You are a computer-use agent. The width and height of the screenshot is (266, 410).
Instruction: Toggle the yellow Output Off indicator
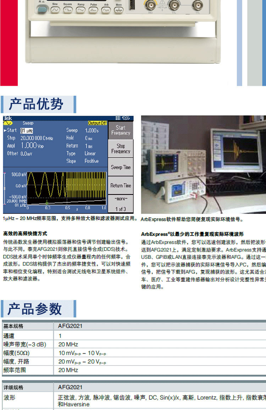pos(98,123)
